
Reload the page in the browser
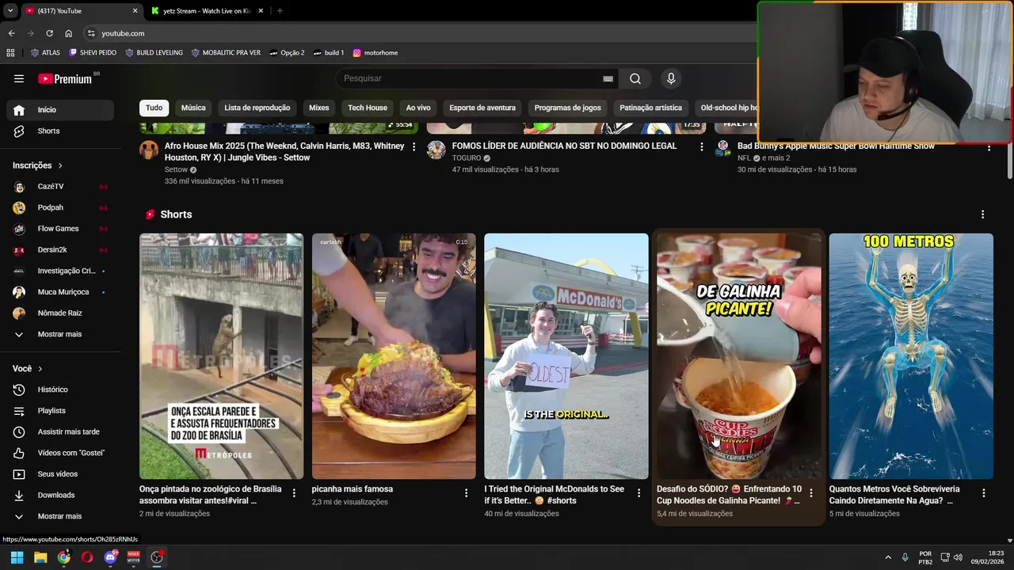49,33
